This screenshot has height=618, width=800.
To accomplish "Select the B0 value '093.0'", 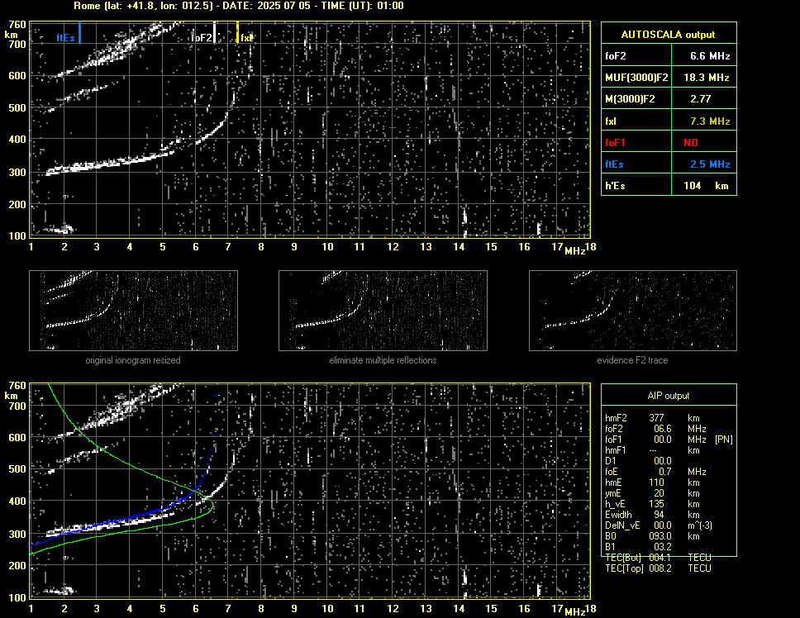I will click(x=660, y=536).
